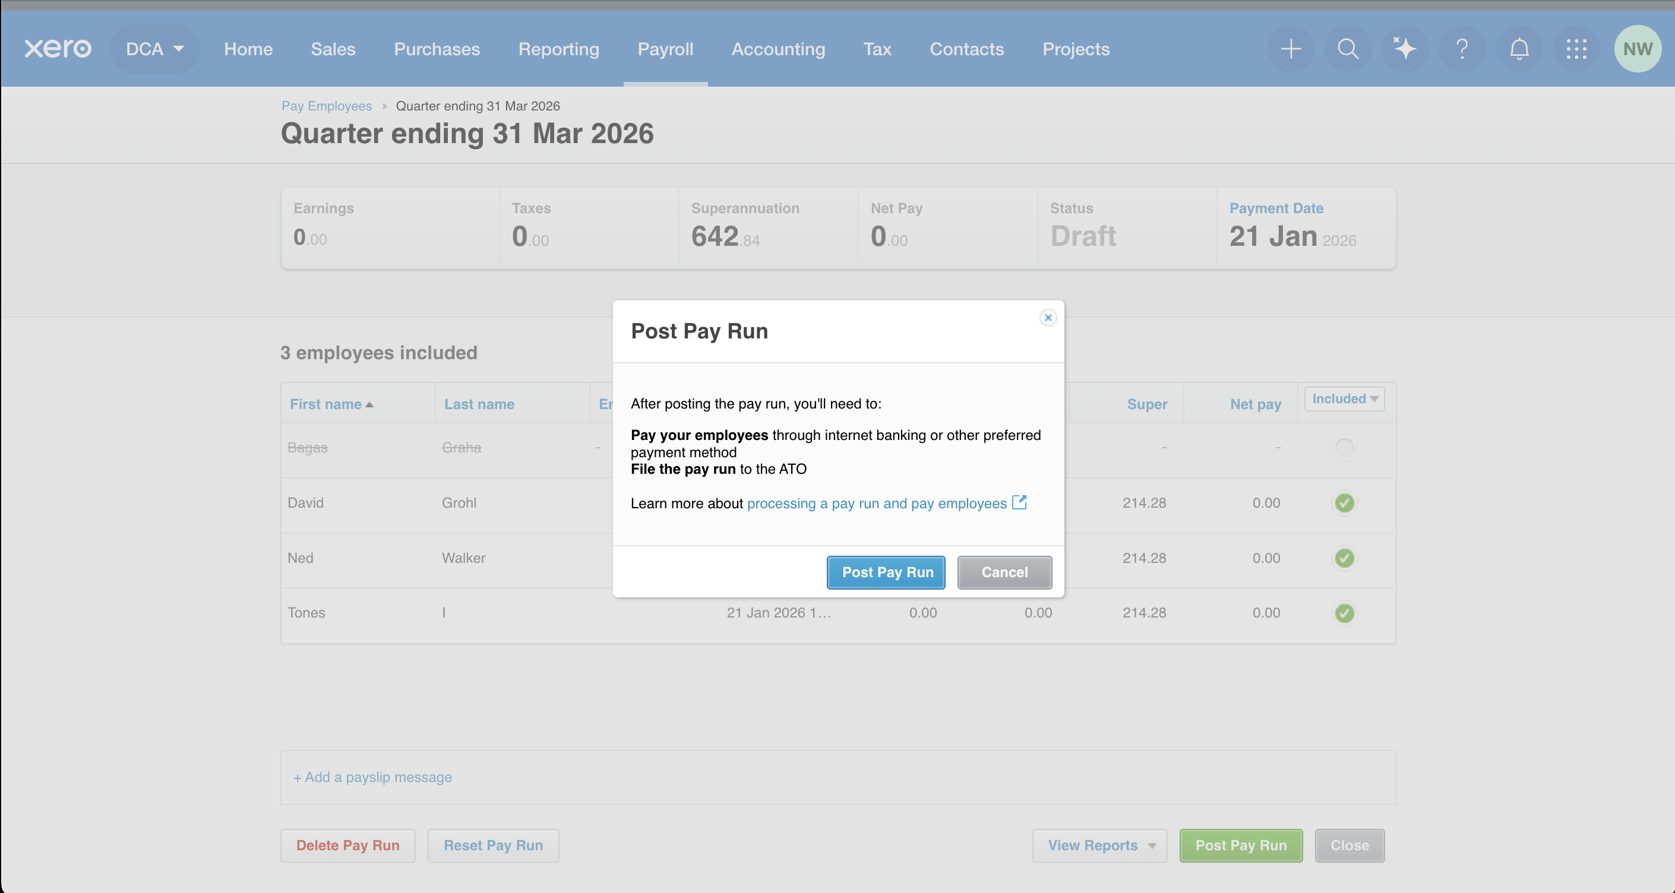The height and width of the screenshot is (893, 1675).
Task: Toggle included checkmark for Ned Walker
Action: pos(1344,558)
